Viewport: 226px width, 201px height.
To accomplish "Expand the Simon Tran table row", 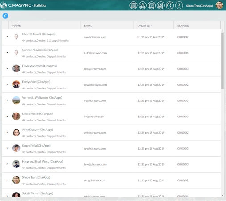I will pyautogui.click(x=7, y=180).
